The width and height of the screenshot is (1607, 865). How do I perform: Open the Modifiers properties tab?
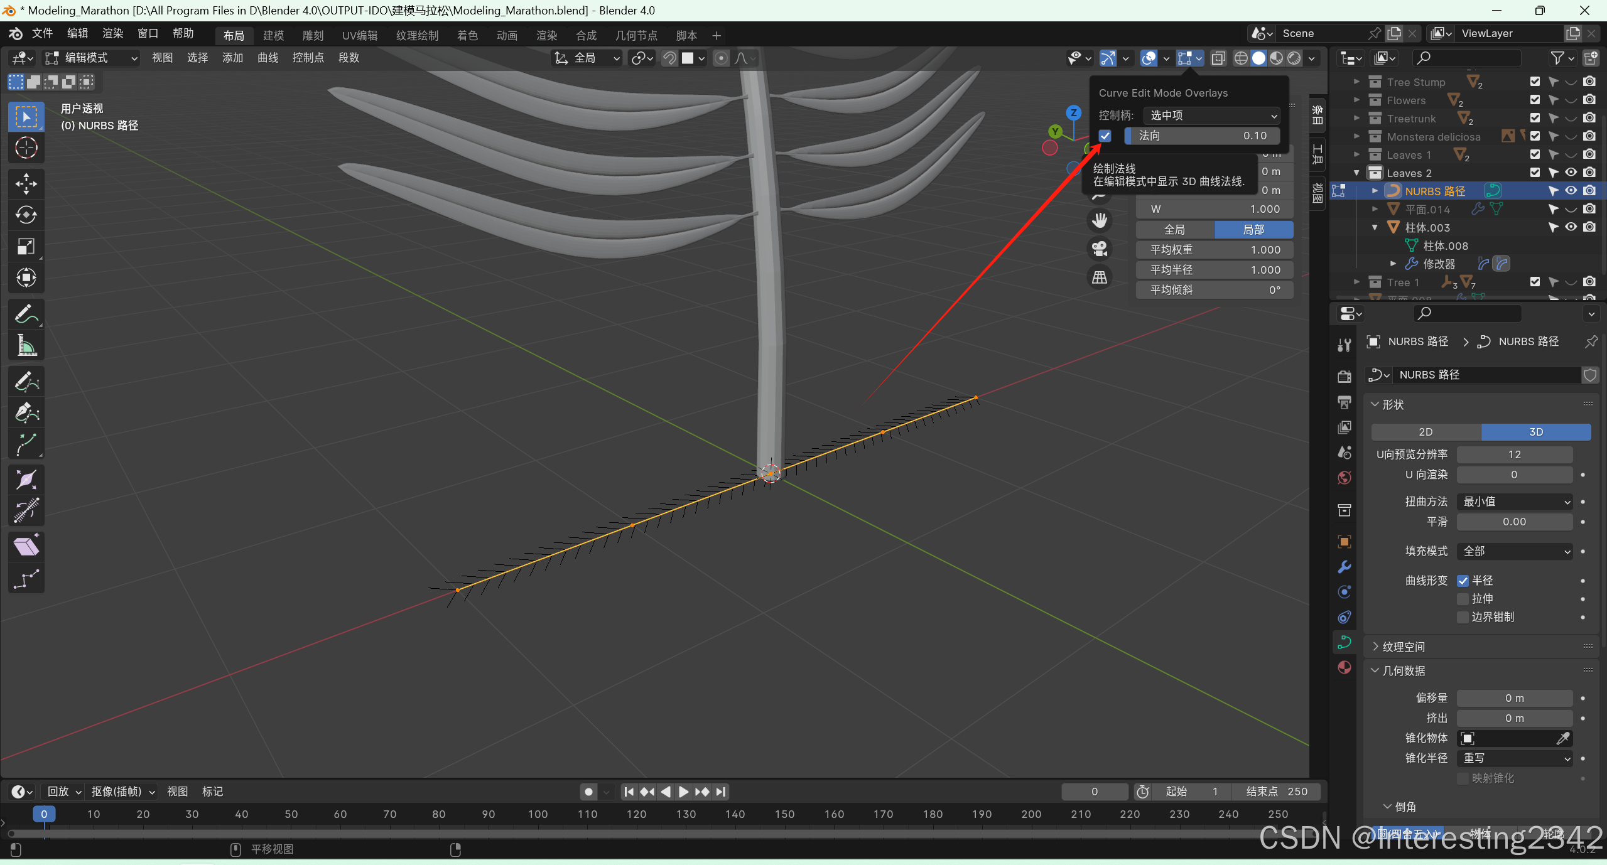coord(1345,567)
